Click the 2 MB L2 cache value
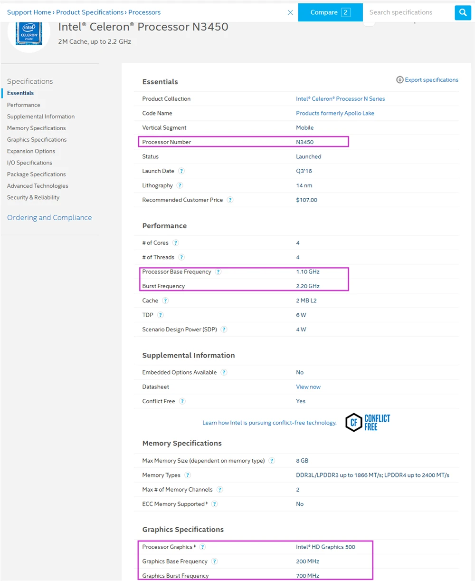Image resolution: width=475 pixels, height=581 pixels. point(306,300)
